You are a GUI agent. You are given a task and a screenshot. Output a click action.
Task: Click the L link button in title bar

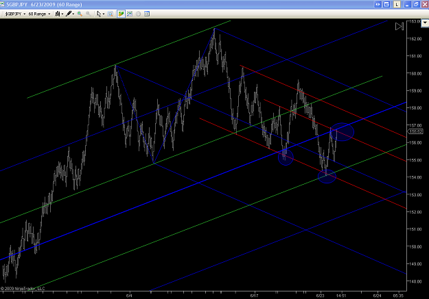[397, 4]
